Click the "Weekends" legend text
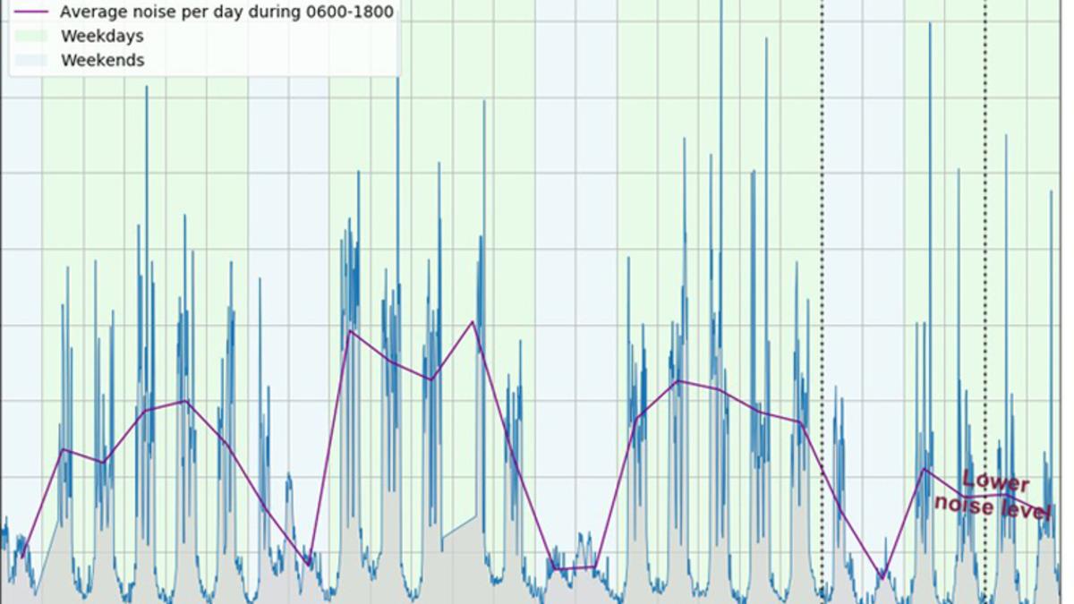The width and height of the screenshot is (1074, 604). [102, 61]
